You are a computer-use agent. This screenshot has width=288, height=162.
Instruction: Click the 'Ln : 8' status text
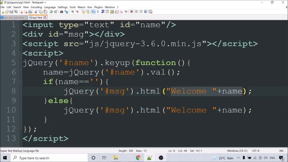click(x=172, y=151)
